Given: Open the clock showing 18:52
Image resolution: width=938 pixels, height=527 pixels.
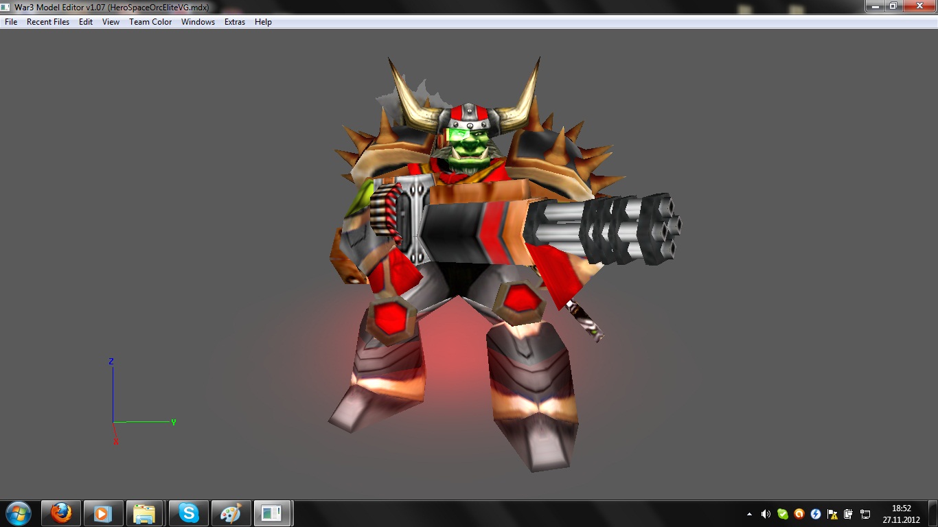Looking at the screenshot, I should tap(901, 513).
